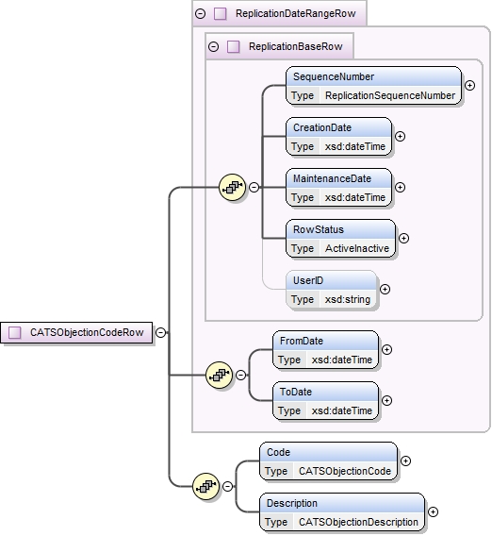Select the ToDate element header

tap(325, 392)
